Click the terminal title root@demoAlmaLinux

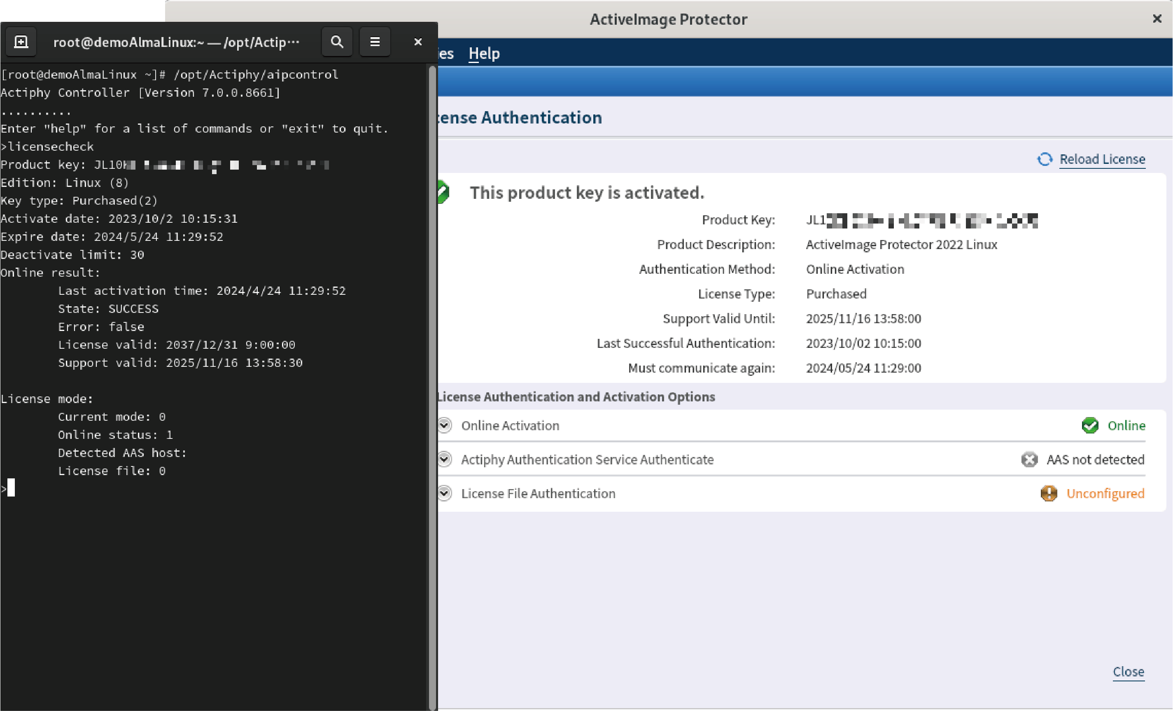pyautogui.click(x=176, y=42)
